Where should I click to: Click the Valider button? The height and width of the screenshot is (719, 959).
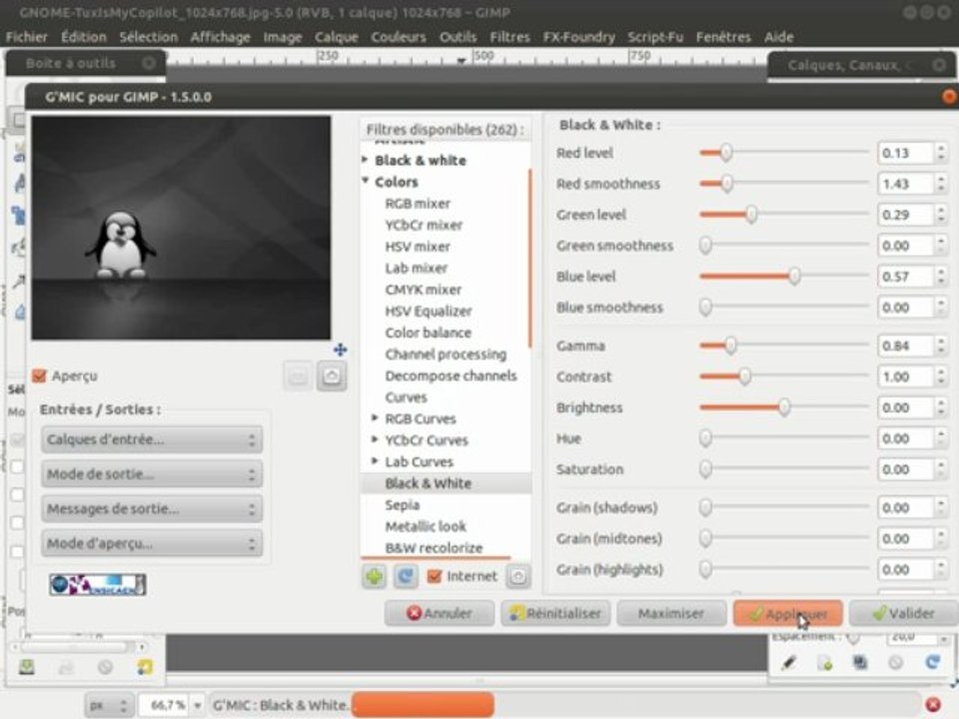click(904, 613)
